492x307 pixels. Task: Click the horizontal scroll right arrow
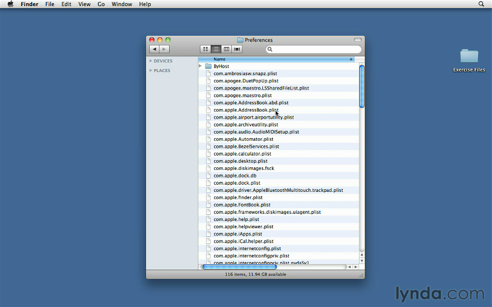point(356,267)
